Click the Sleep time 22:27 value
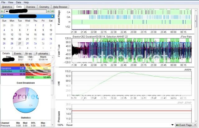199x128 pixels. 21,59
